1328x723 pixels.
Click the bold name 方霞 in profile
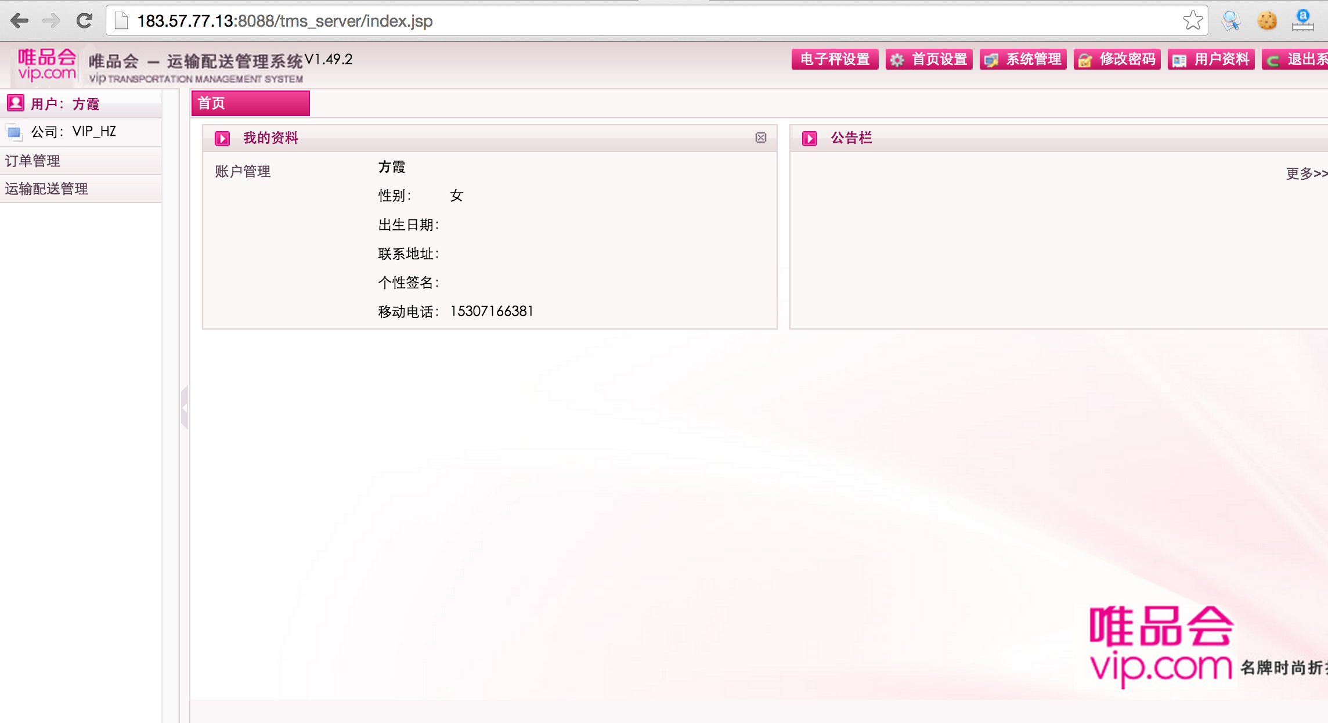coord(392,167)
